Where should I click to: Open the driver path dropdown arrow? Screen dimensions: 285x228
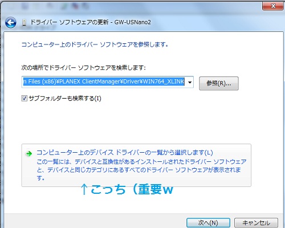[x=190, y=82]
